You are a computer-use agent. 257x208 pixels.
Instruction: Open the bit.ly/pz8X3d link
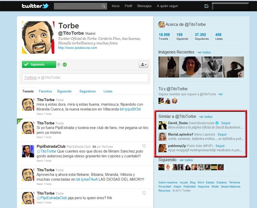point(130,109)
